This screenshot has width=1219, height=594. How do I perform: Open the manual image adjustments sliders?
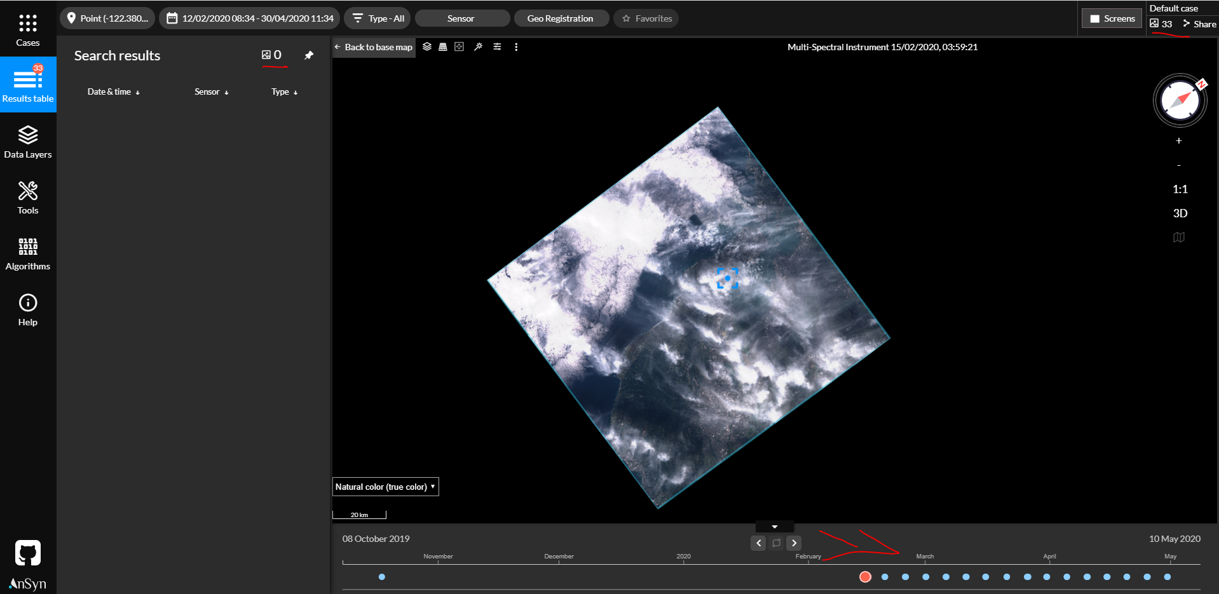tap(497, 47)
